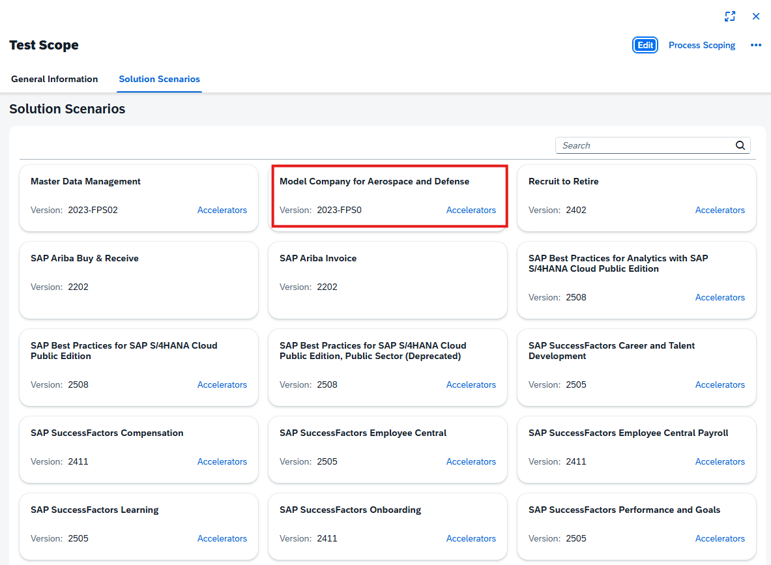
Task: Click the search magnifier icon
Action: point(740,145)
